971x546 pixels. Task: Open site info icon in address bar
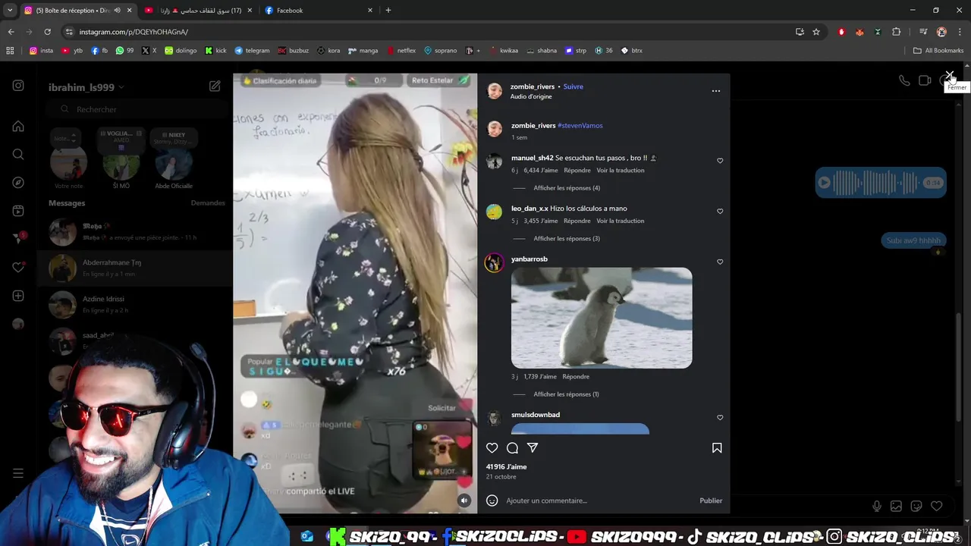(69, 32)
